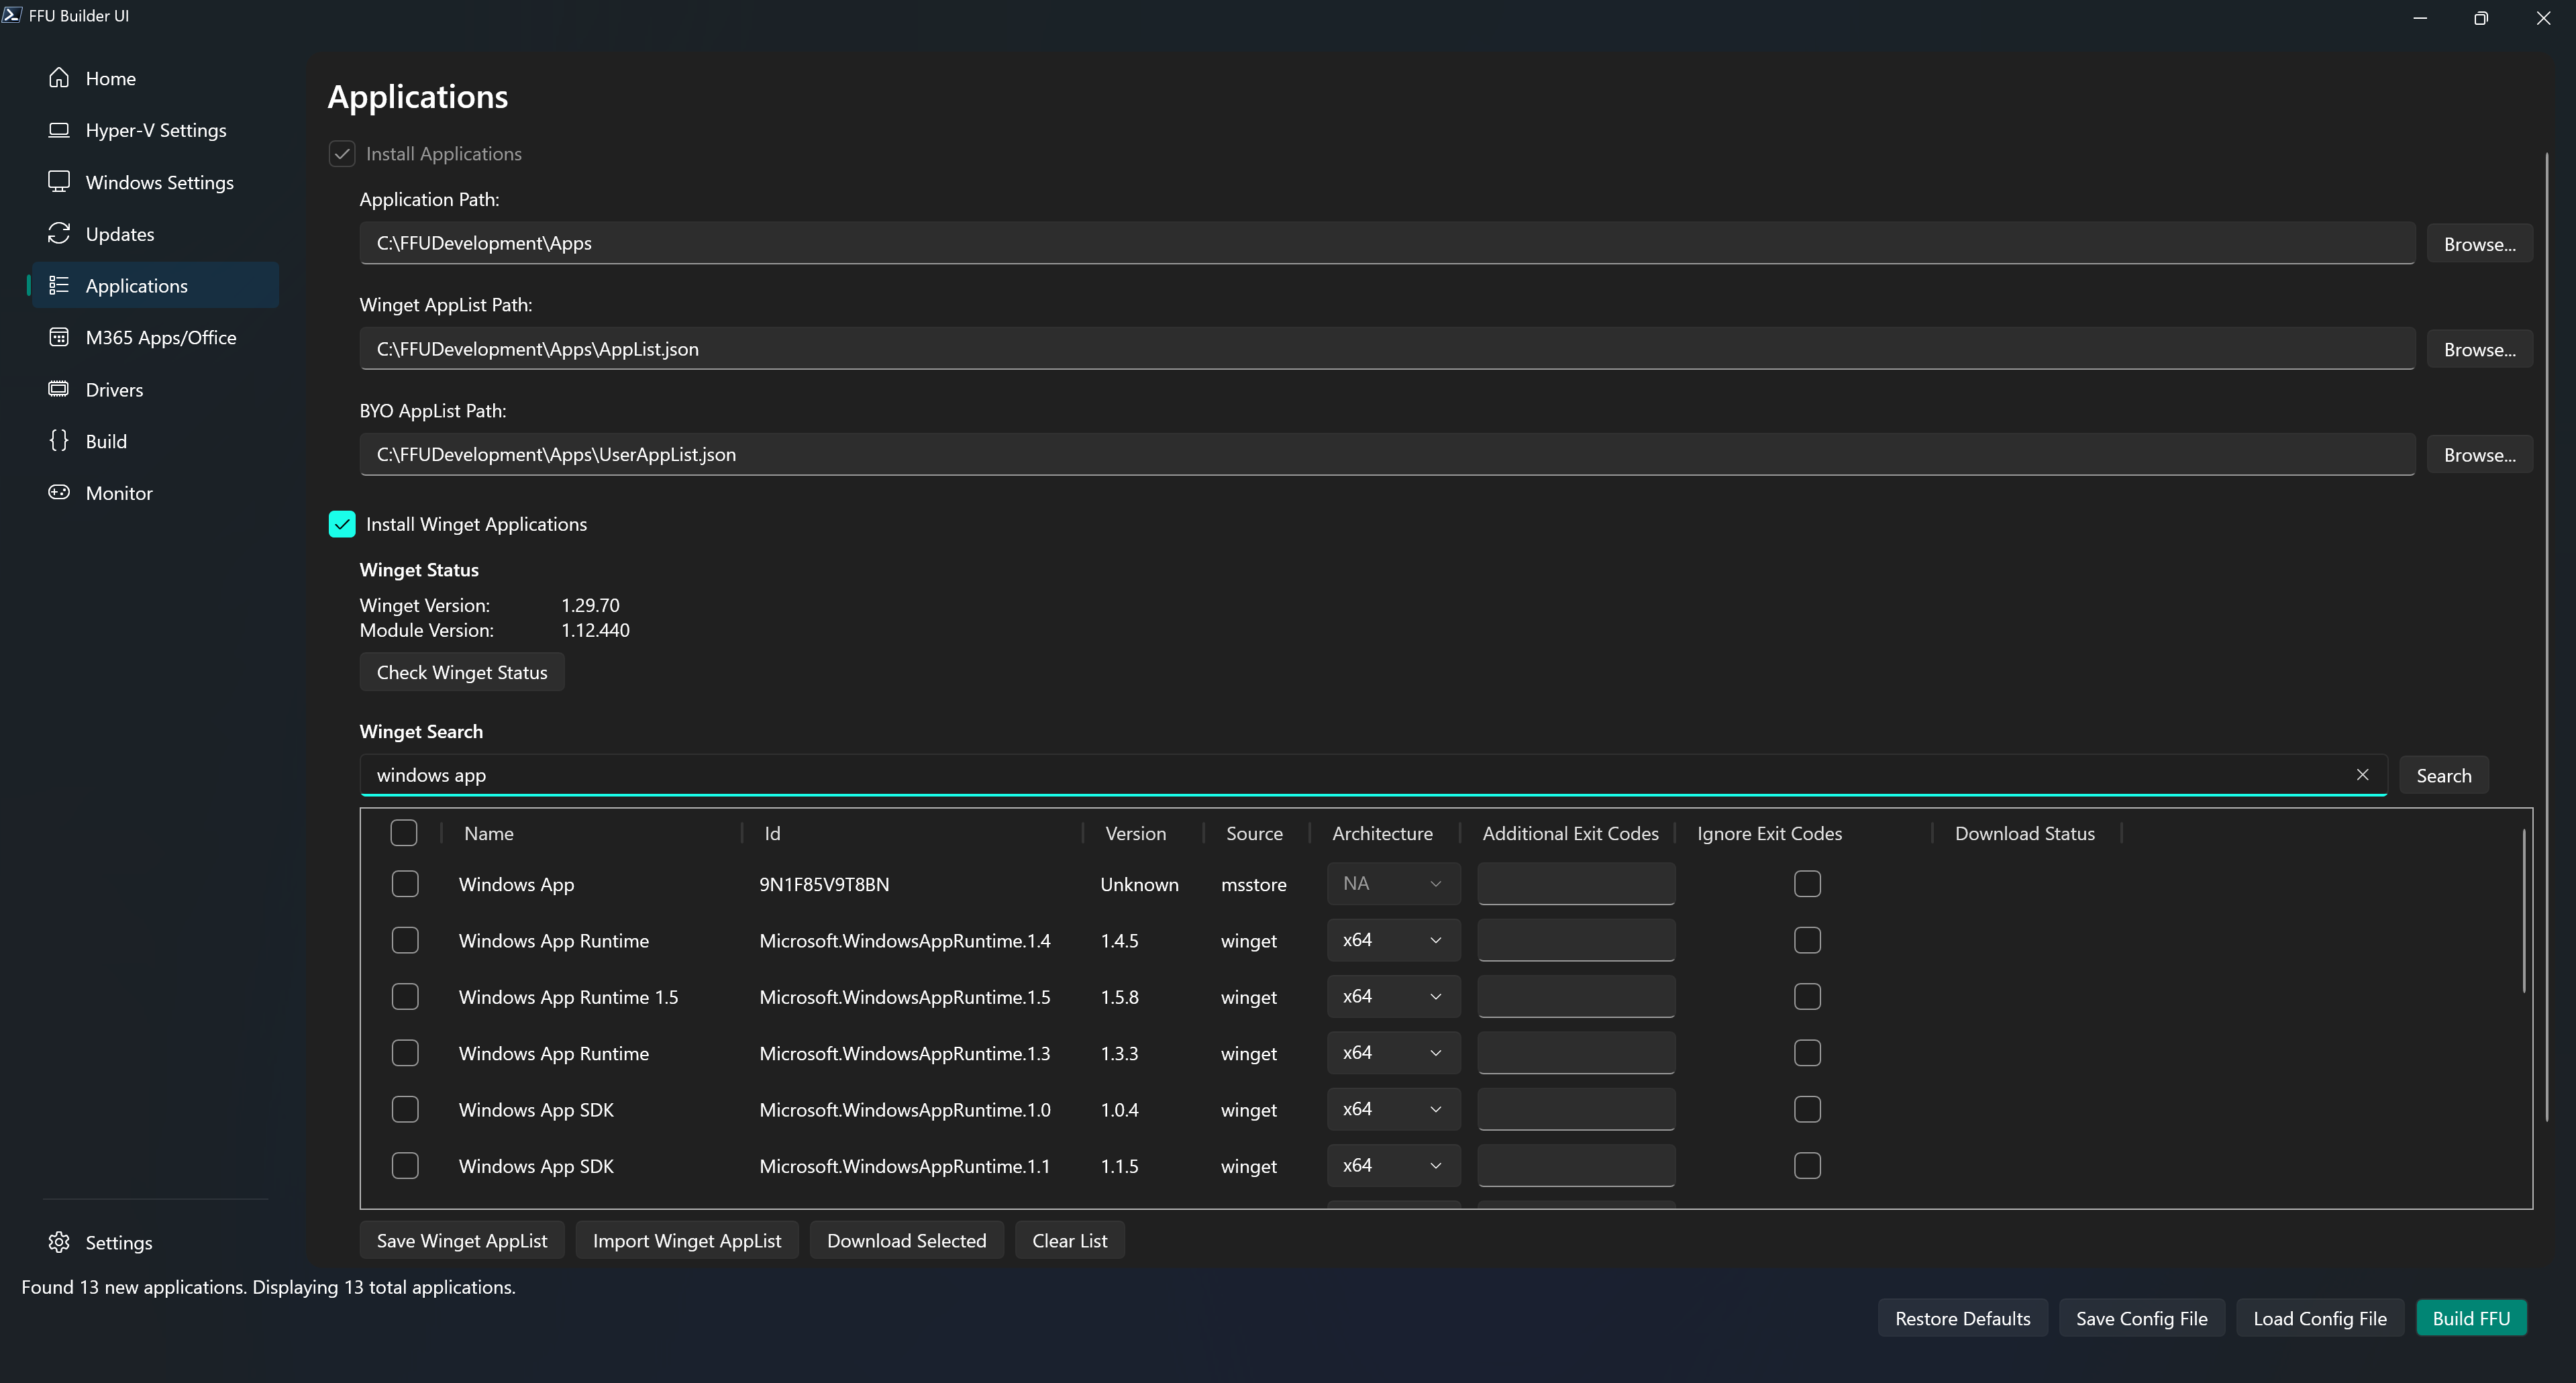Click the Drivers chip icon in sidebar
This screenshot has width=2576, height=1383.
(59, 389)
